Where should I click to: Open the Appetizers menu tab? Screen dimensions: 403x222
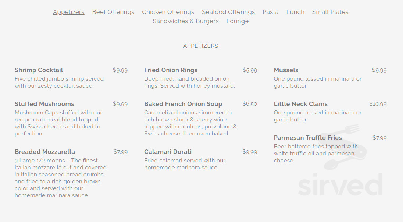click(x=68, y=12)
